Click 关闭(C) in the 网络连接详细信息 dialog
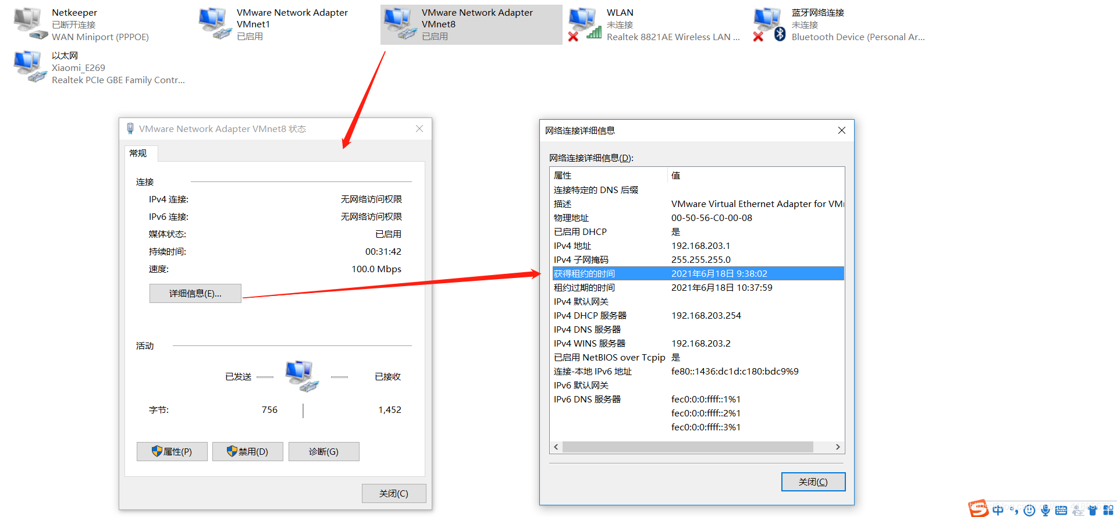Screen dimensions: 1117x517 tap(813, 482)
